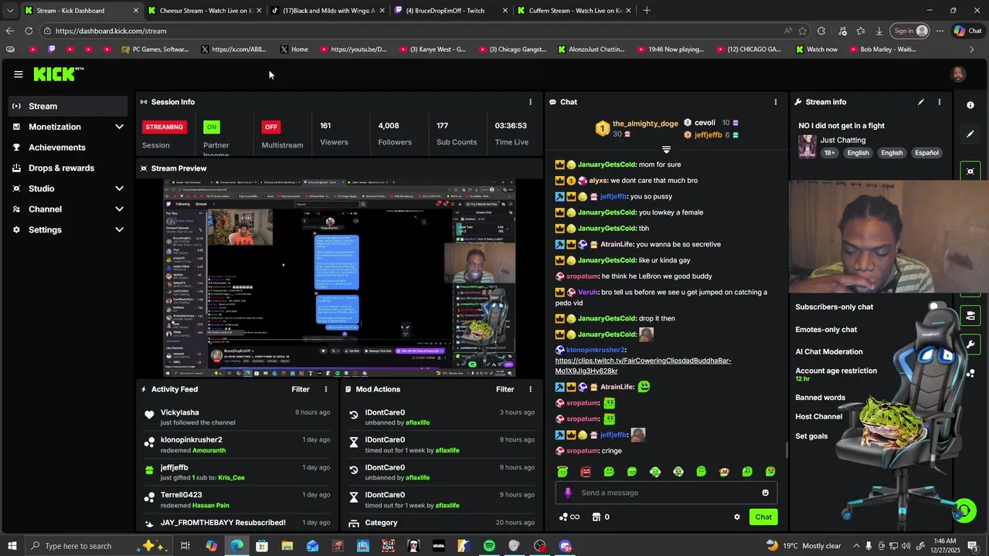Click the Stream Preview video thumbnail
Viewport: 989px width, 556px height.
pyautogui.click(x=339, y=278)
